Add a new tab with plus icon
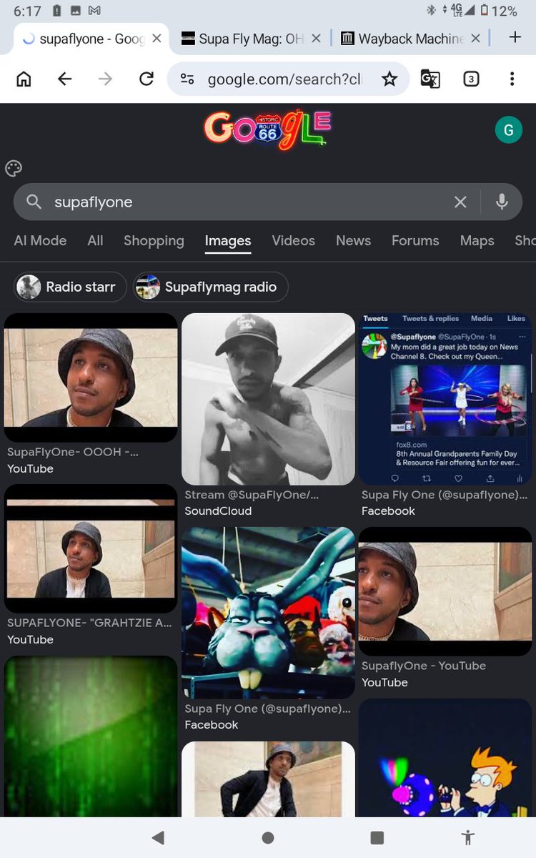The image size is (536, 858). point(515,37)
